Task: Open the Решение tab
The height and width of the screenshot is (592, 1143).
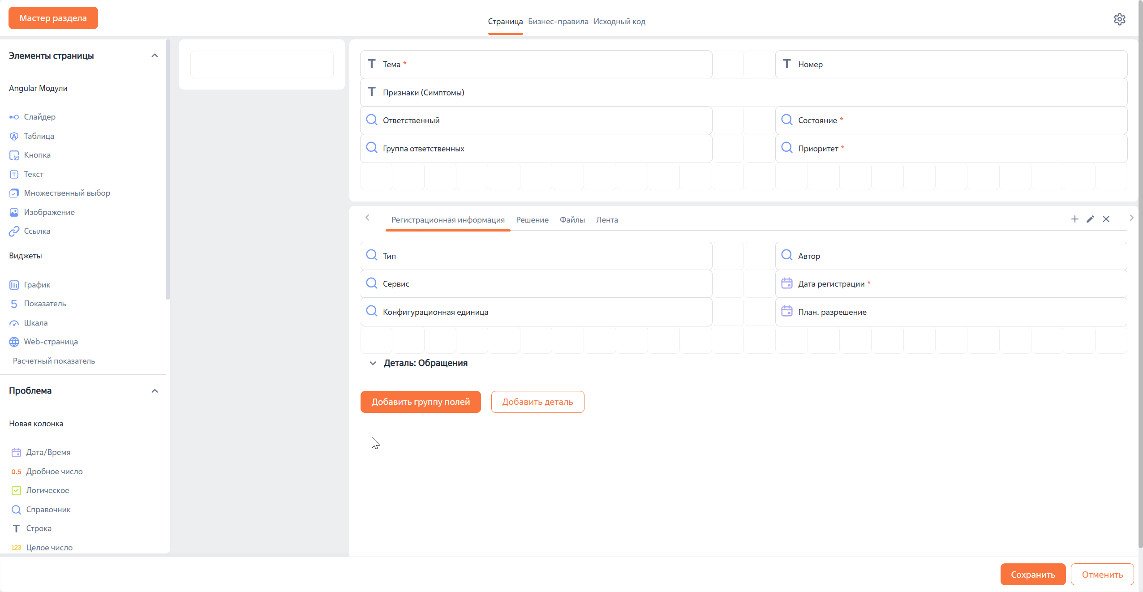Action: (532, 220)
